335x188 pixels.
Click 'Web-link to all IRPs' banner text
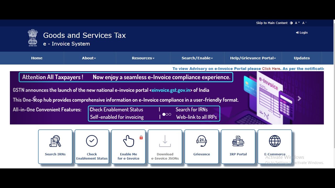point(197,117)
